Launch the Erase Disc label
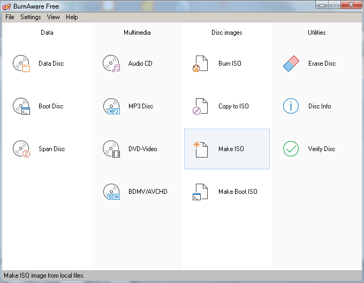This screenshot has width=364, height=283. (x=322, y=64)
